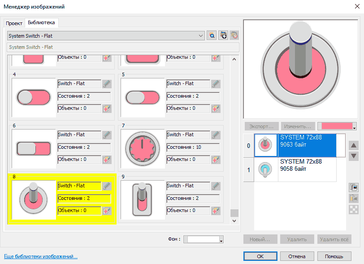Select lever switch thumbnail number 9
Screen dimensions: 364x264
coord(143,200)
